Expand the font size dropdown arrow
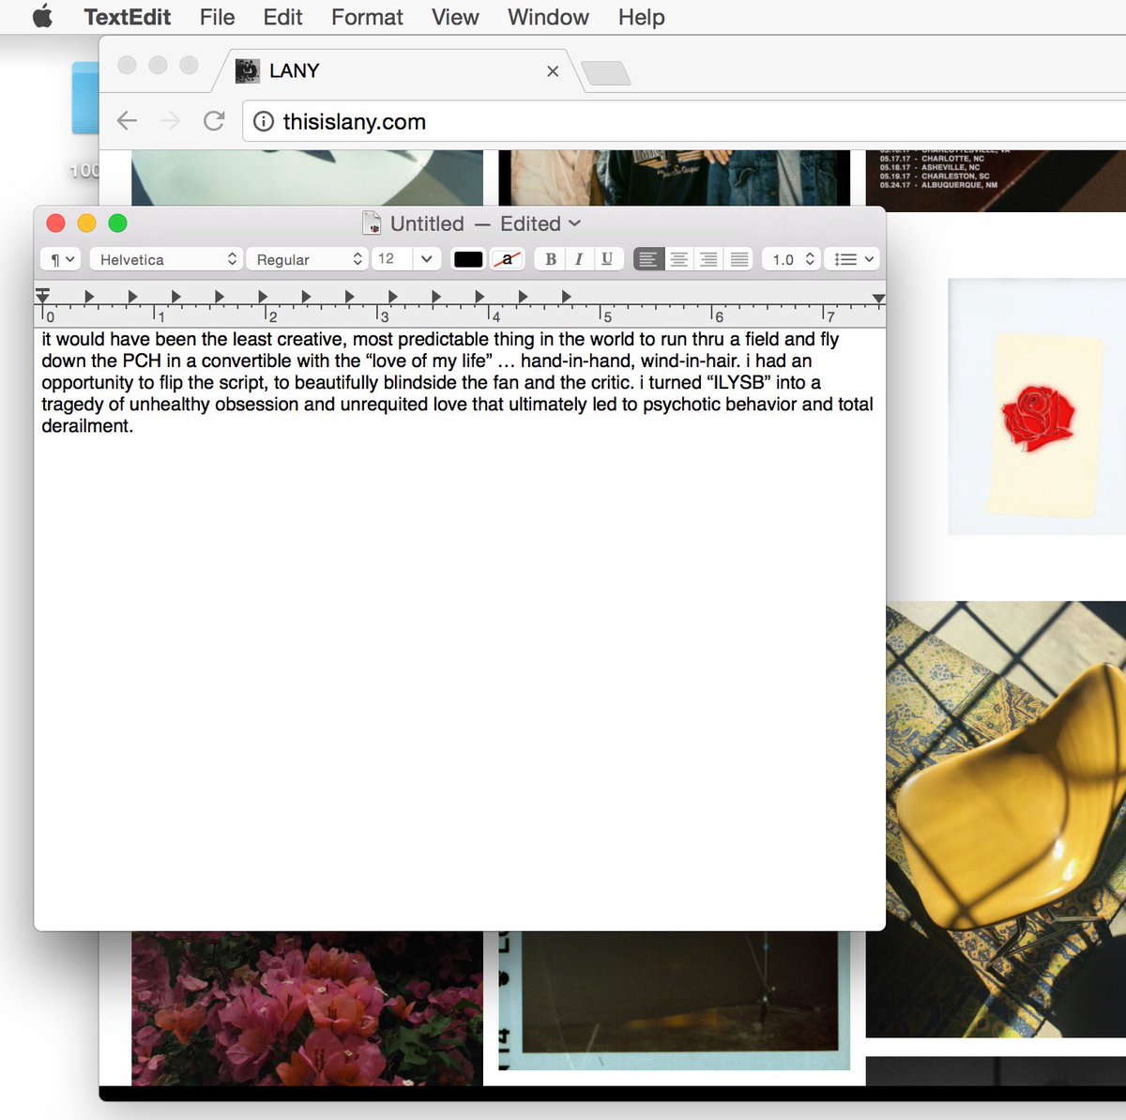The height and width of the screenshot is (1120, 1126). 427,259
